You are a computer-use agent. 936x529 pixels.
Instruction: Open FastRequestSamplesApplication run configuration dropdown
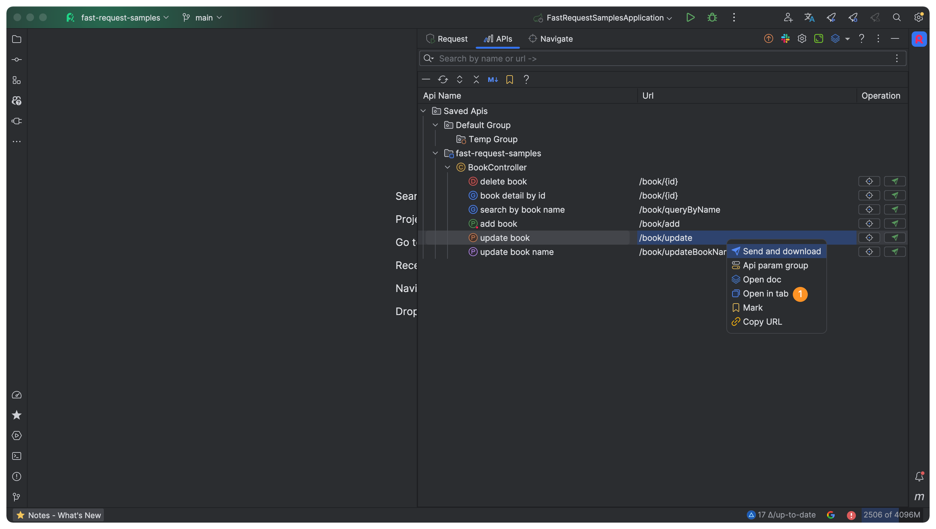pyautogui.click(x=604, y=18)
